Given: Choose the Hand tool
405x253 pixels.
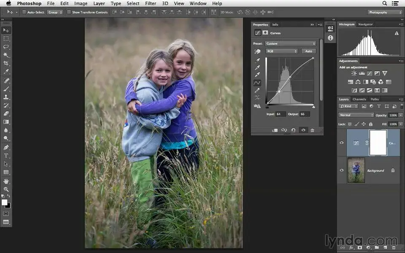Looking at the screenshot, I should [x=6, y=181].
